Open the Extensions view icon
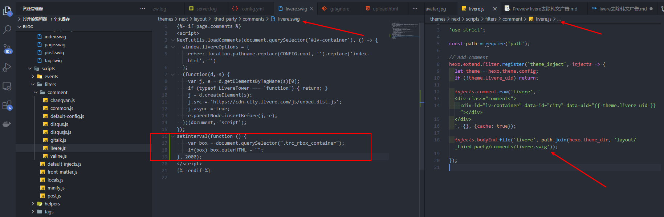Viewport: 664px width, 217px height. (7, 105)
